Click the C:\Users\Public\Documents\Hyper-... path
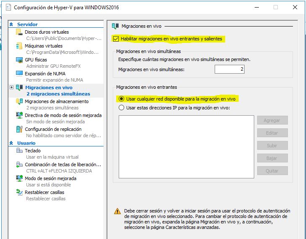The width and height of the screenshot is (306, 239). tap(64, 38)
